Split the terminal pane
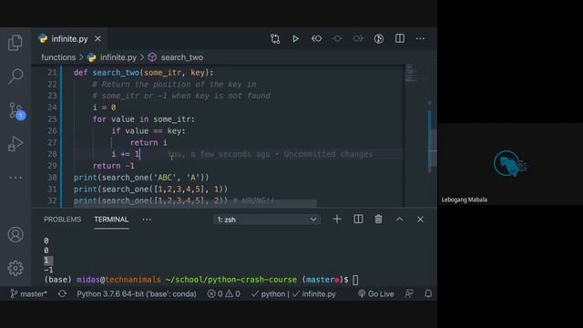This screenshot has height=328, width=583. coord(358,220)
